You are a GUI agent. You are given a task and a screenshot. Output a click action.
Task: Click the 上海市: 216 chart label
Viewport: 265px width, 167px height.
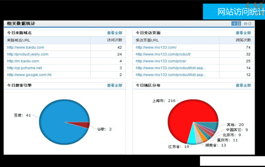(164, 101)
